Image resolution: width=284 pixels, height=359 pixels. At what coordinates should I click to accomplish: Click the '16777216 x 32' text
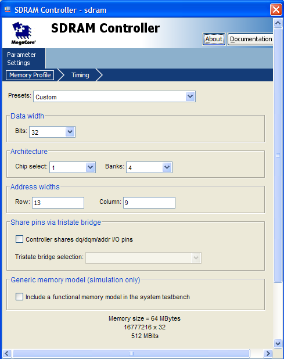[x=145, y=327]
